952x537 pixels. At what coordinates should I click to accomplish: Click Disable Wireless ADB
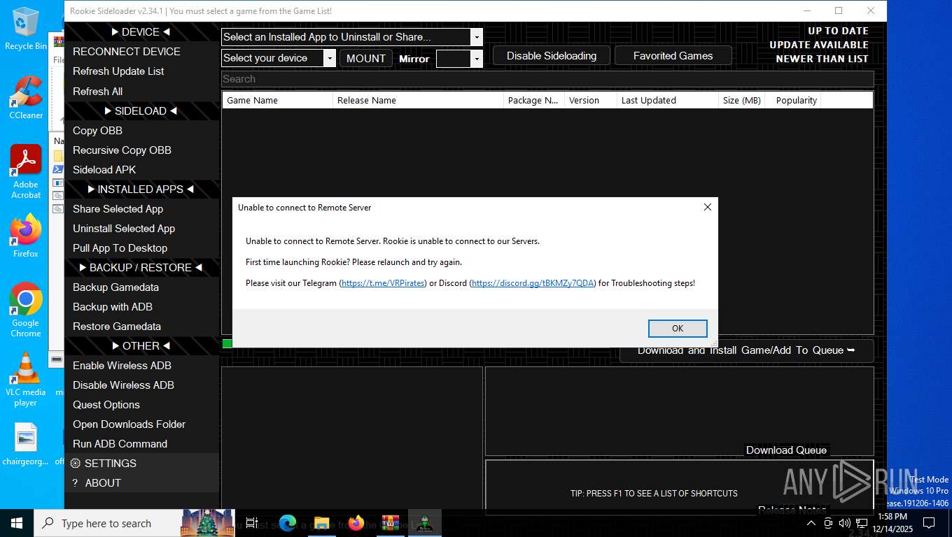[141, 385]
